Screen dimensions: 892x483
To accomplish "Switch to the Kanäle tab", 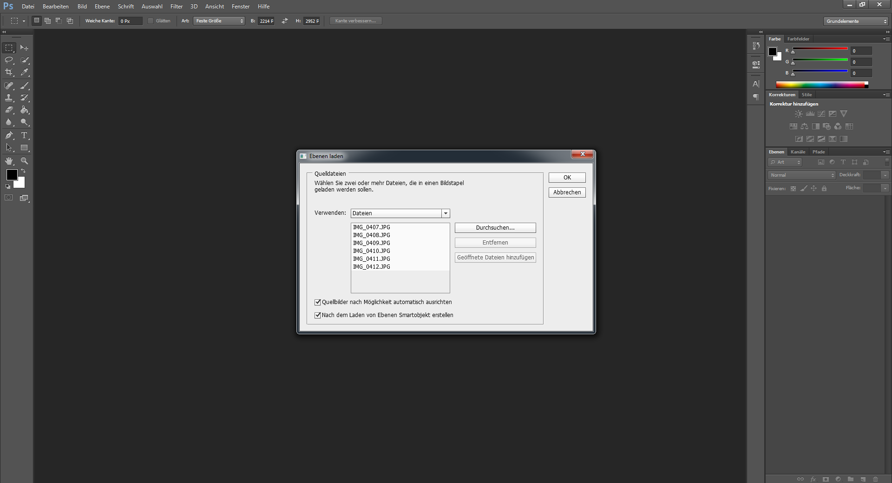I will coord(798,152).
